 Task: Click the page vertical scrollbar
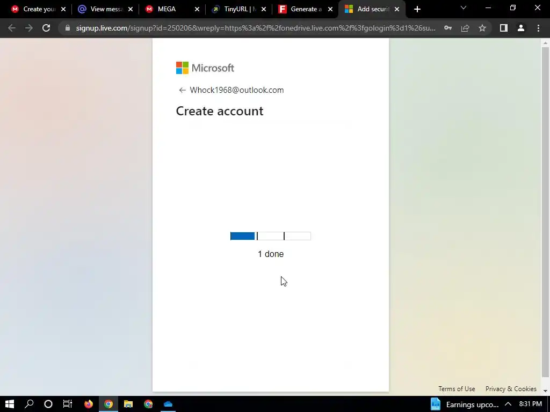[x=545, y=212]
